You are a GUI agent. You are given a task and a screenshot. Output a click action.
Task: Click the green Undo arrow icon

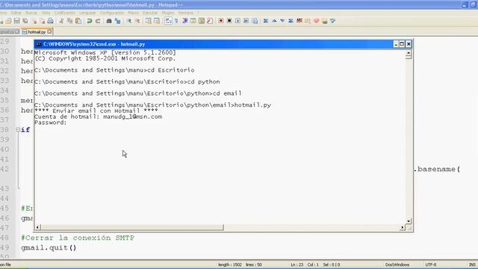(x=90, y=21)
